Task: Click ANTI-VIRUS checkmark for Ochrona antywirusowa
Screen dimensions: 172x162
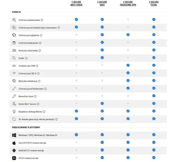Action: point(76,19)
